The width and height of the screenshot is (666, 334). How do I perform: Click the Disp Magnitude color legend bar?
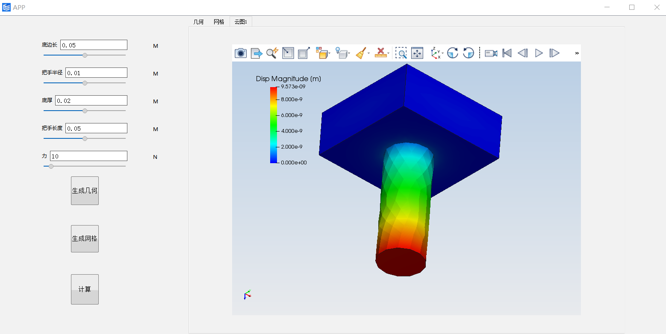click(274, 125)
